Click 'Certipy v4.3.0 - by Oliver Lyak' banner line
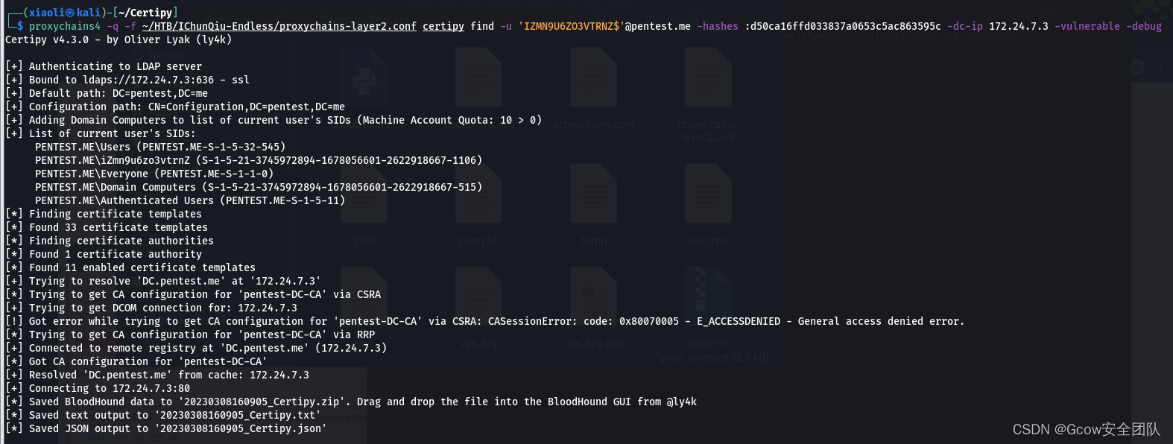Screen dimensions: 1173x444 pos(118,39)
